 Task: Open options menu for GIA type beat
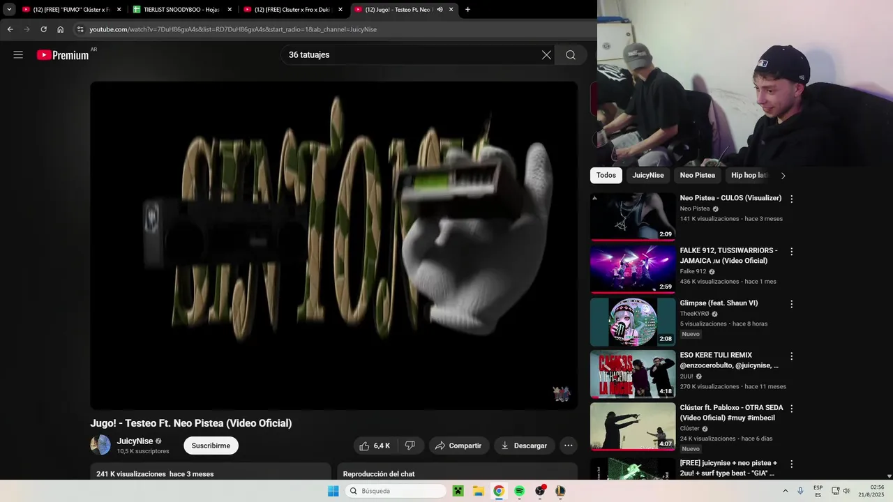pyautogui.click(x=791, y=464)
